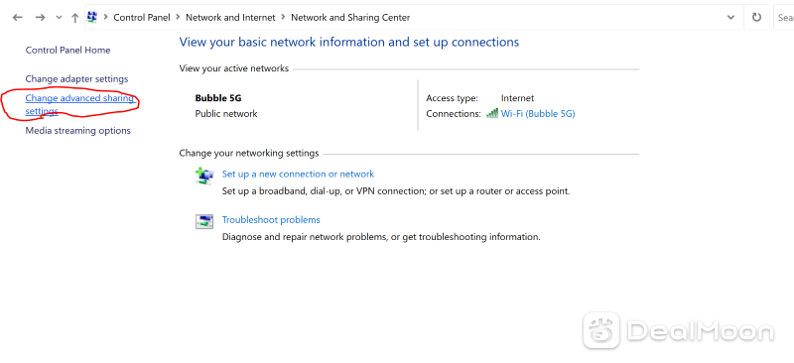Click the Wi-Fi (Bubble 5G) connection link

[x=538, y=114]
